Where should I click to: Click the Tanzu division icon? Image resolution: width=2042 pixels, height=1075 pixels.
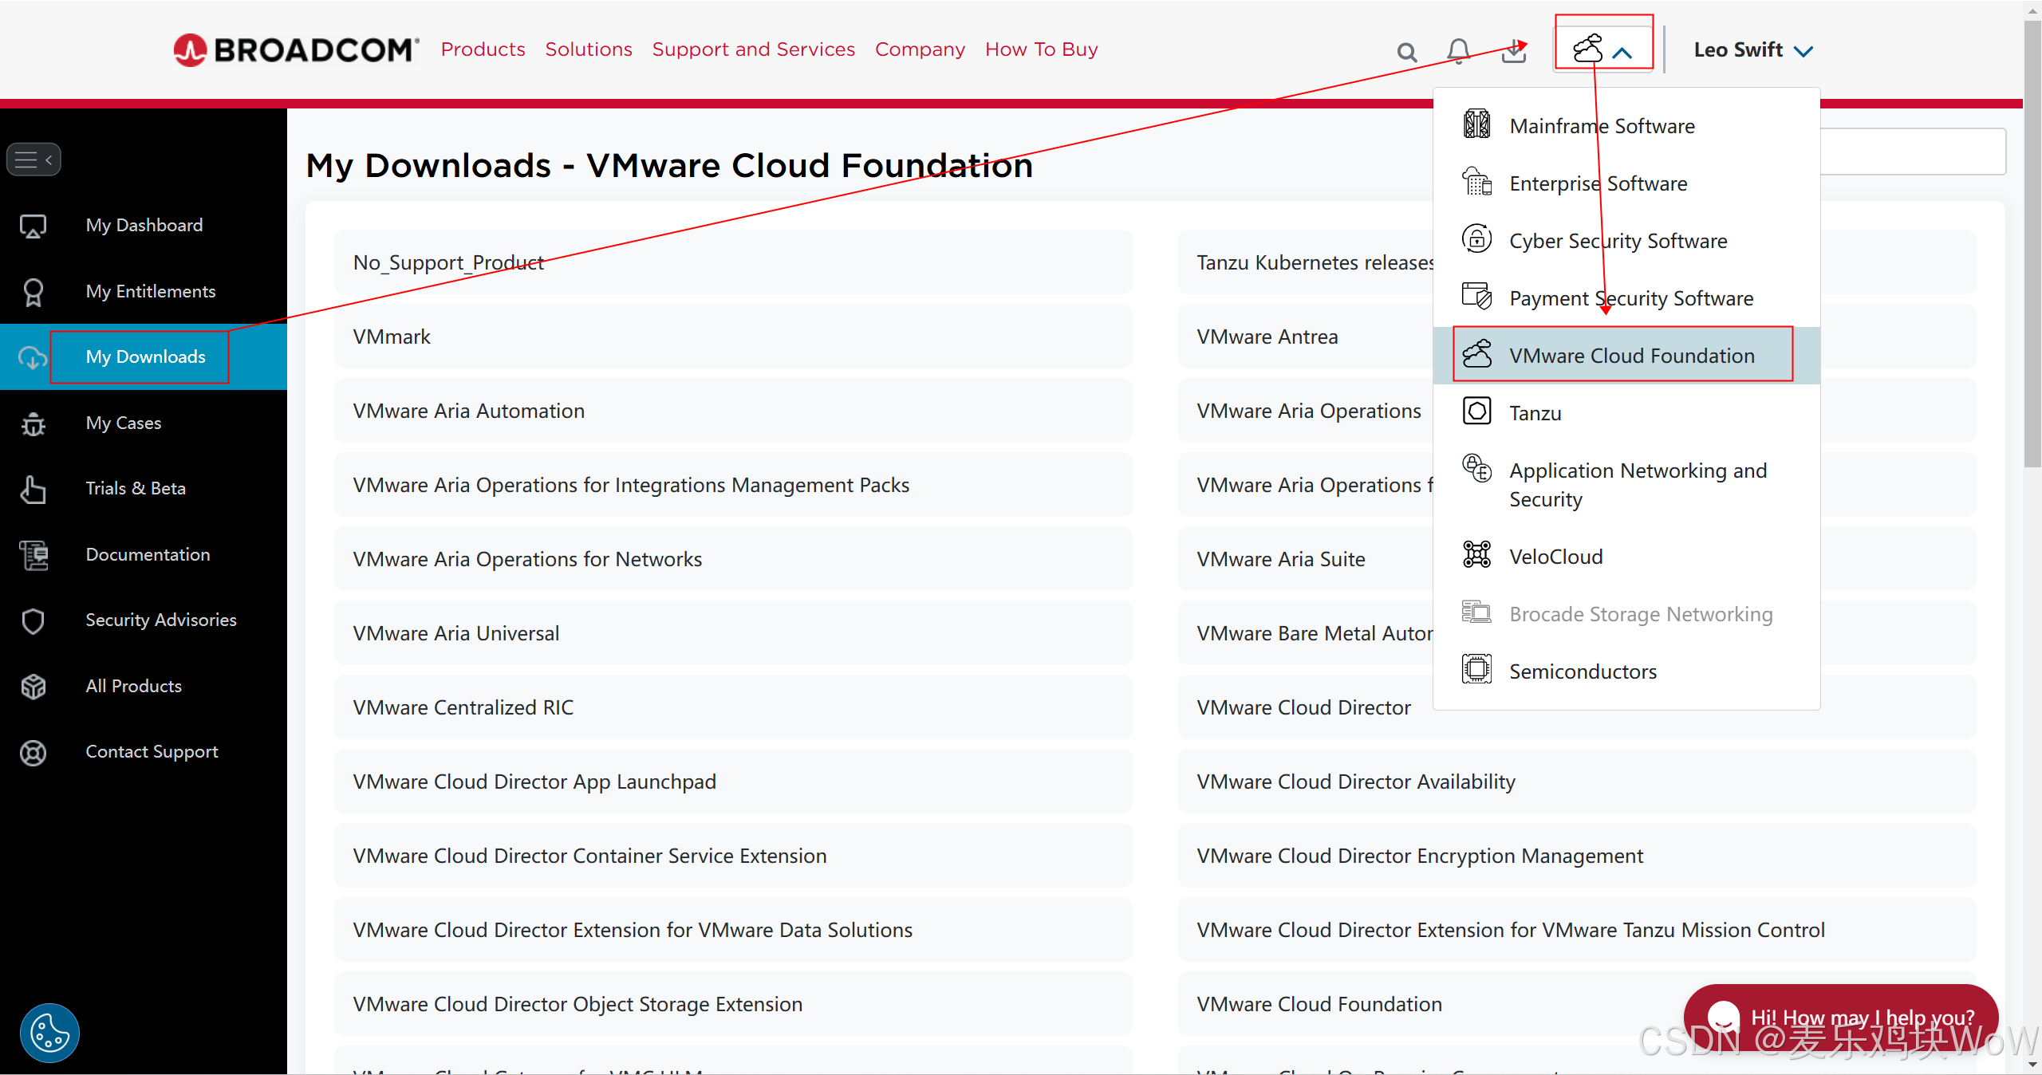[x=1476, y=411]
